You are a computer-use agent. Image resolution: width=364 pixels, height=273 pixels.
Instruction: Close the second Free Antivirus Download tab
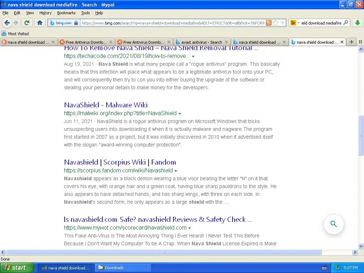tap(169, 42)
